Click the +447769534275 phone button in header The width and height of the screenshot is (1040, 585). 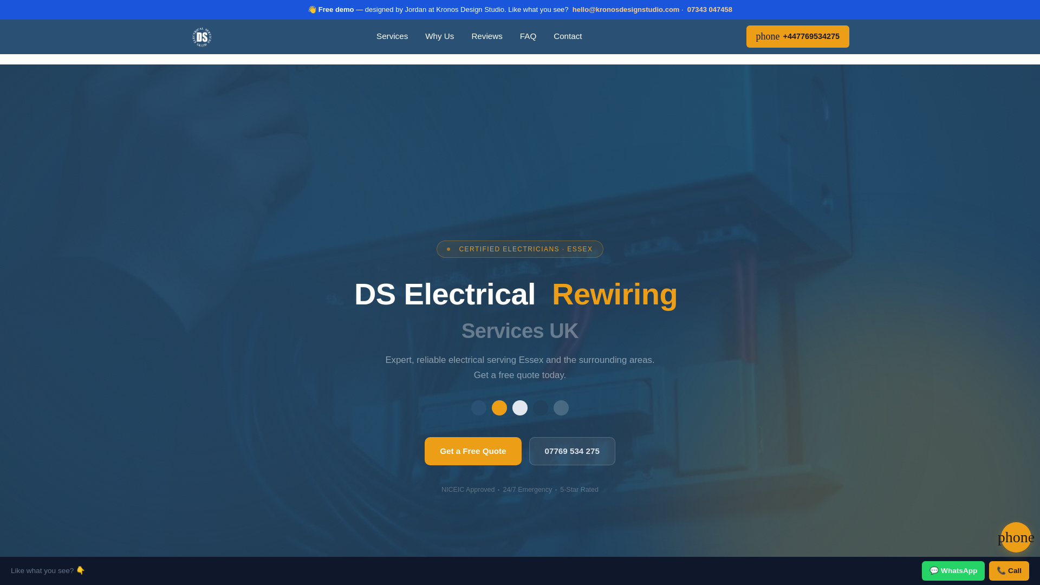[x=797, y=36]
